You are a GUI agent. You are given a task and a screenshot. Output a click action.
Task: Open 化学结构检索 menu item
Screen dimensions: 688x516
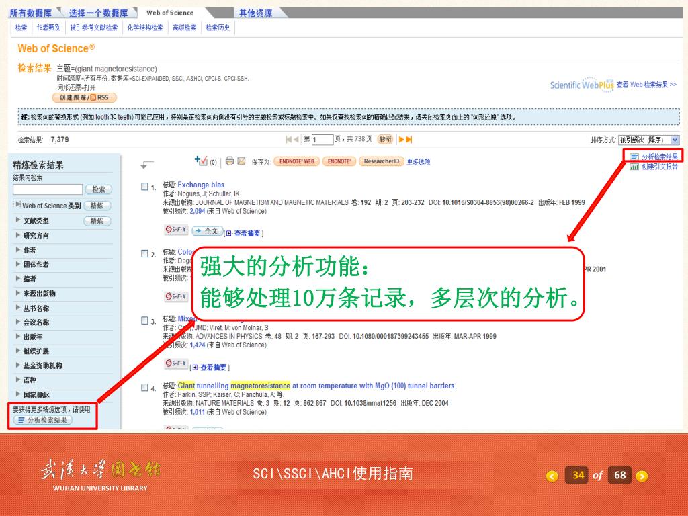[x=145, y=28]
